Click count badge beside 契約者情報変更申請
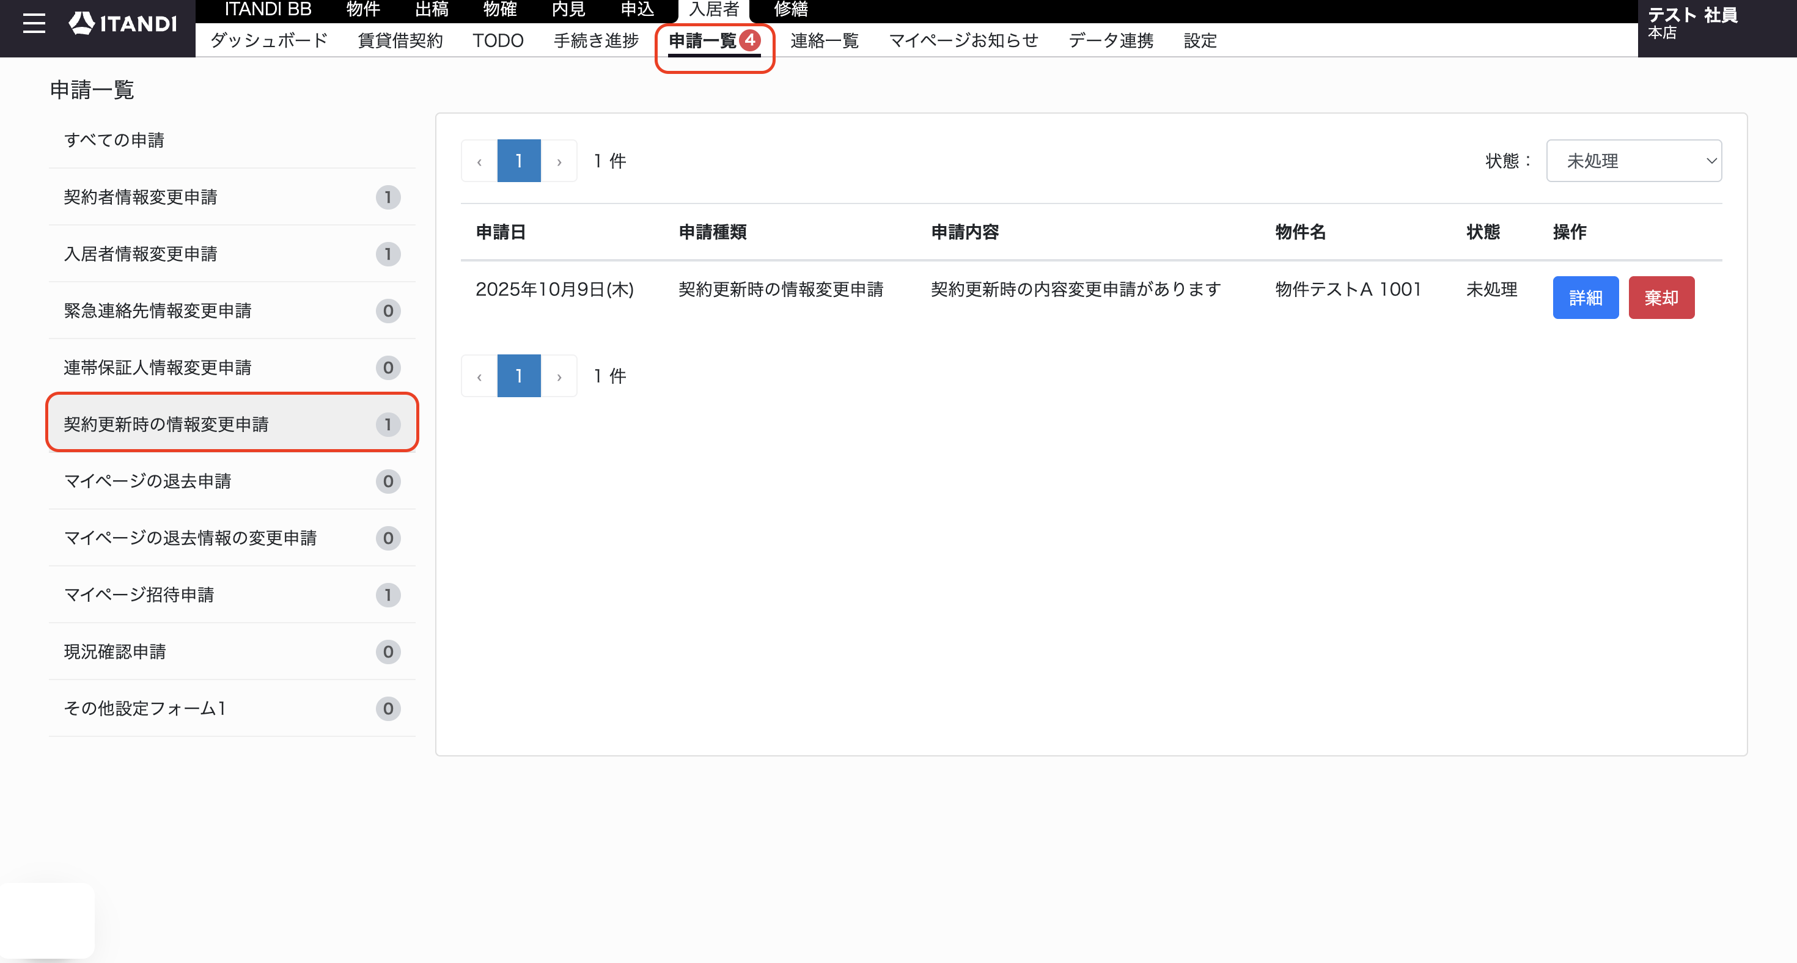This screenshot has width=1797, height=963. click(388, 197)
